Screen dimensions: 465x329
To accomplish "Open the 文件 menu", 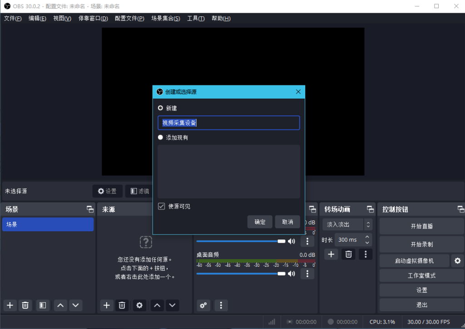I will (13, 18).
